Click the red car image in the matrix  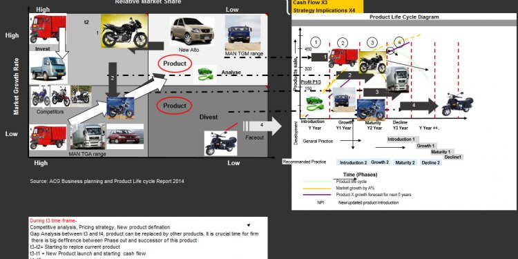point(125,137)
